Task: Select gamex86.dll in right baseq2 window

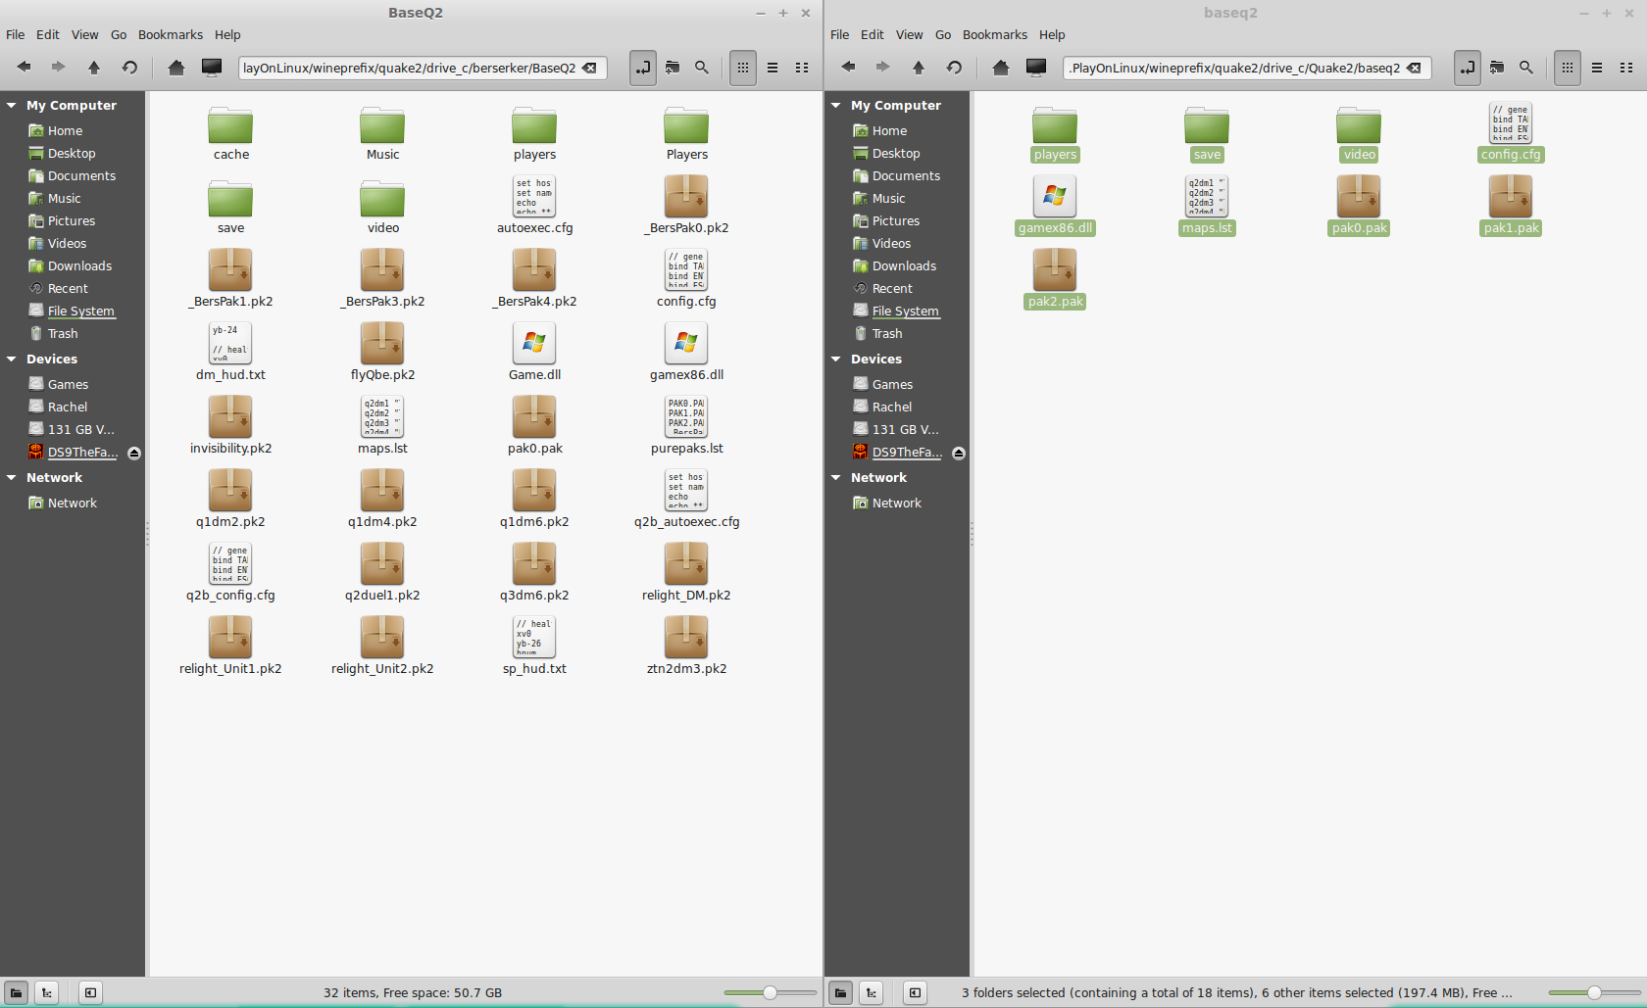Action: [1055, 206]
